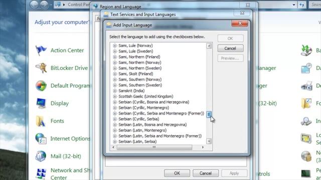Select Serbian (Cyrillic, Serbia and Montenegro (Former))

tap(162, 113)
